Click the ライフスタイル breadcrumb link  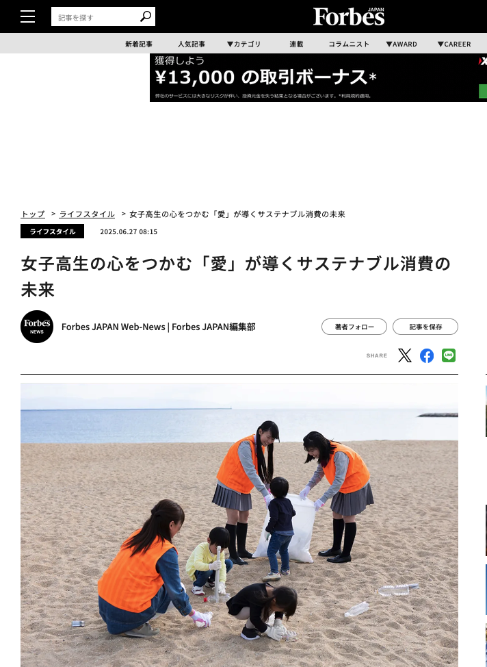87,214
